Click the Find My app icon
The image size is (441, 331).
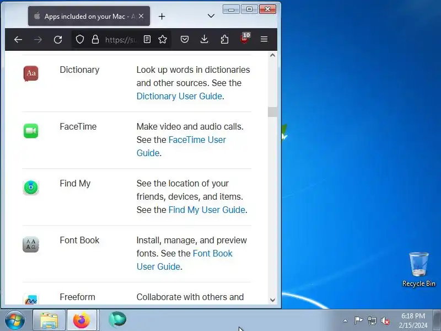(x=31, y=188)
